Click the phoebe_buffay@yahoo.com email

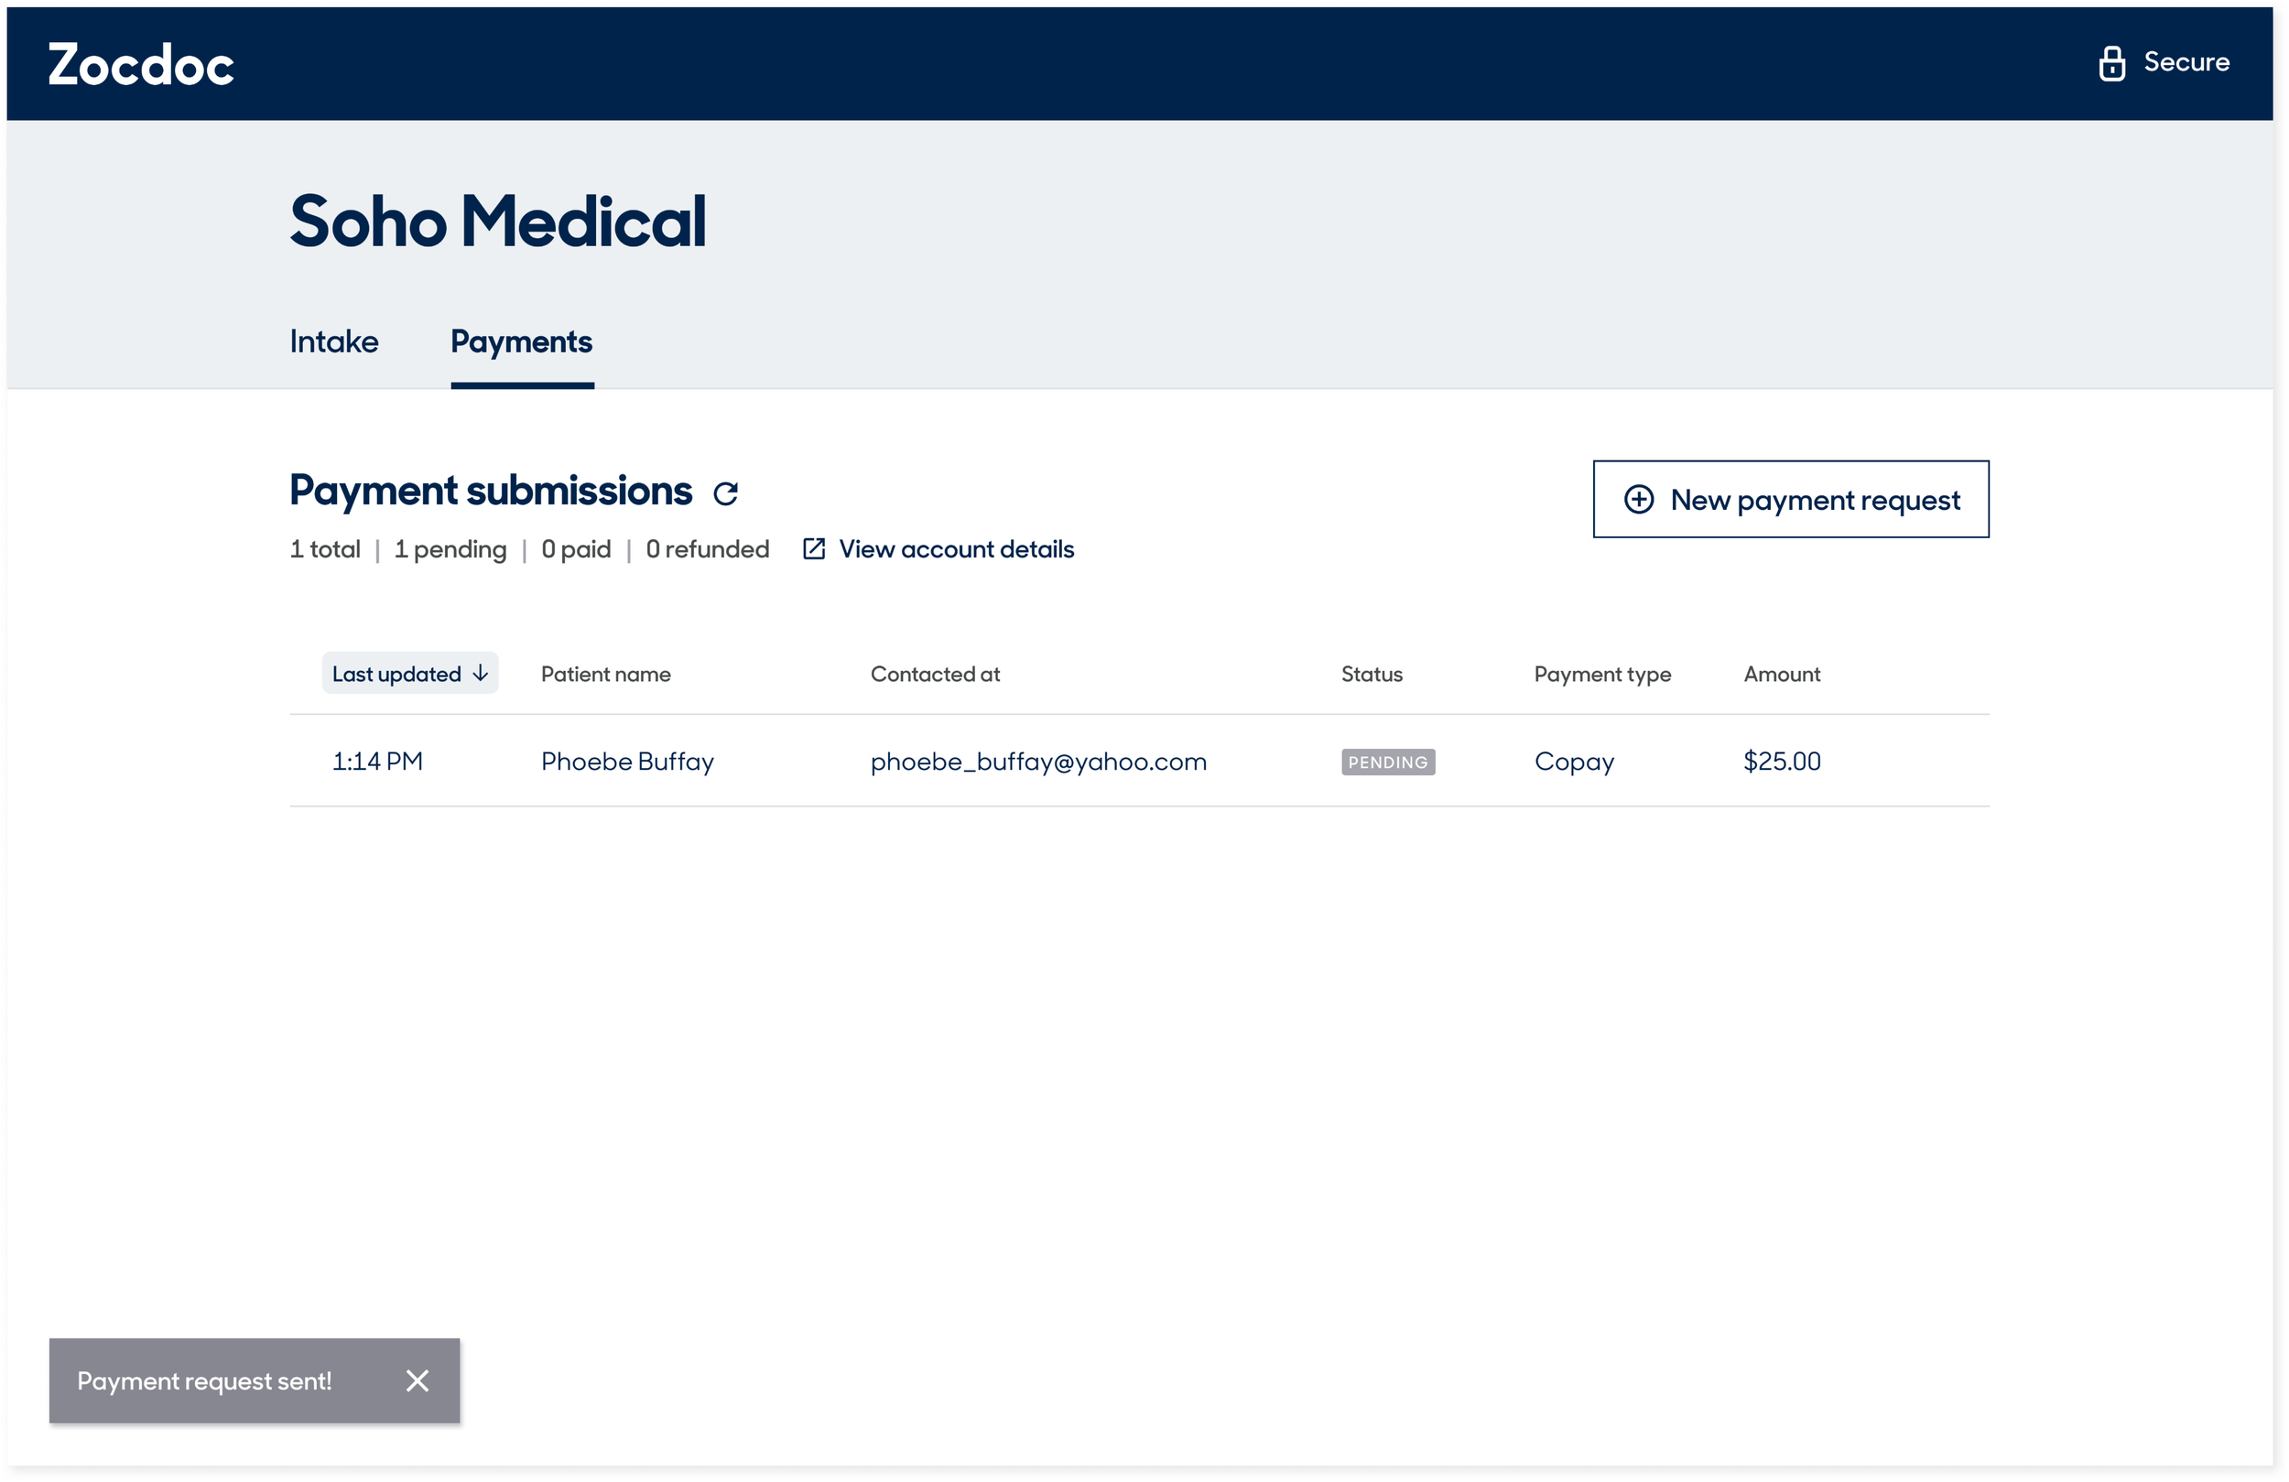(x=1037, y=762)
